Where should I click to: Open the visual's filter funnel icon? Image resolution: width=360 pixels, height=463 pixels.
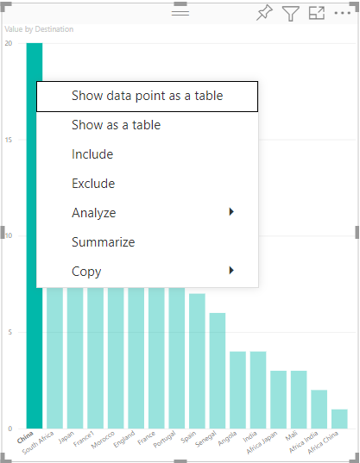point(291,13)
